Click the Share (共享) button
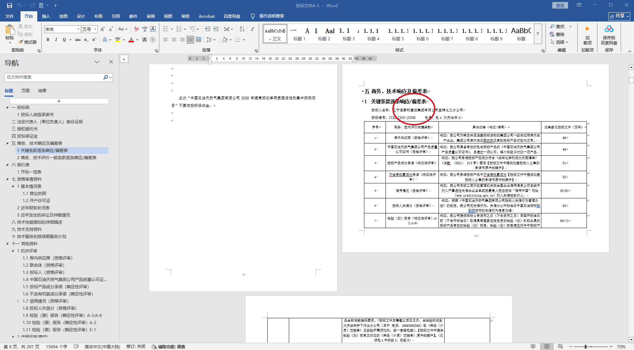 (619, 16)
